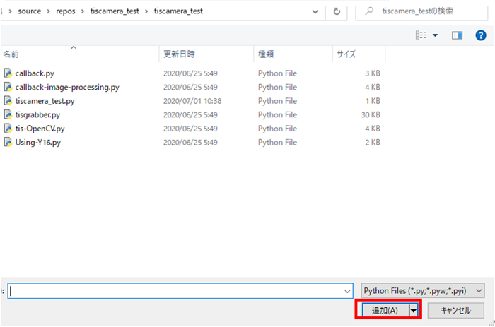The width and height of the screenshot is (495, 327).
Task: Click the キャンセル button
Action: (455, 311)
